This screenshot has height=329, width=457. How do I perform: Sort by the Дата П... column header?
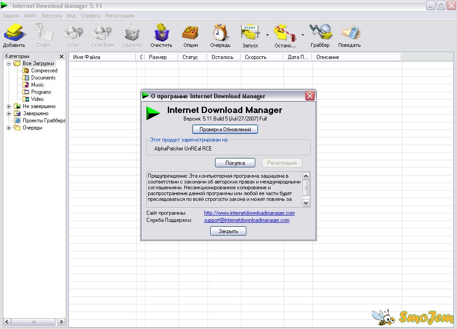click(297, 57)
